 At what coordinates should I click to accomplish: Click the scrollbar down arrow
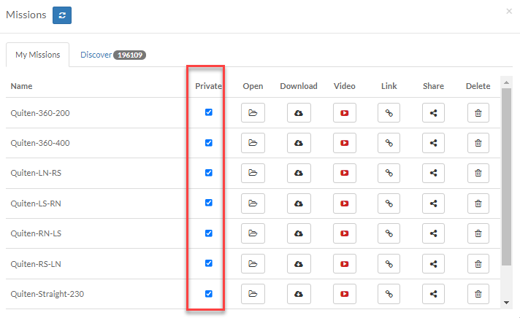[x=506, y=303]
